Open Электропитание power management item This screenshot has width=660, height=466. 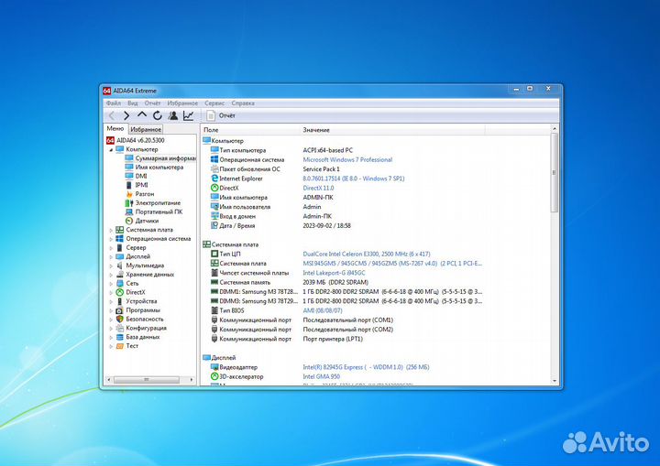coord(158,203)
